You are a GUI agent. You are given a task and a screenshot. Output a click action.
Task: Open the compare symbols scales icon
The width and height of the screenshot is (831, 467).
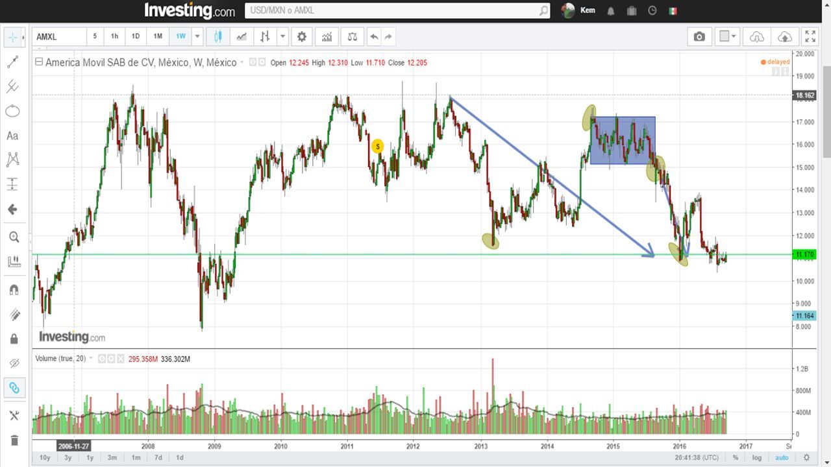click(x=353, y=37)
